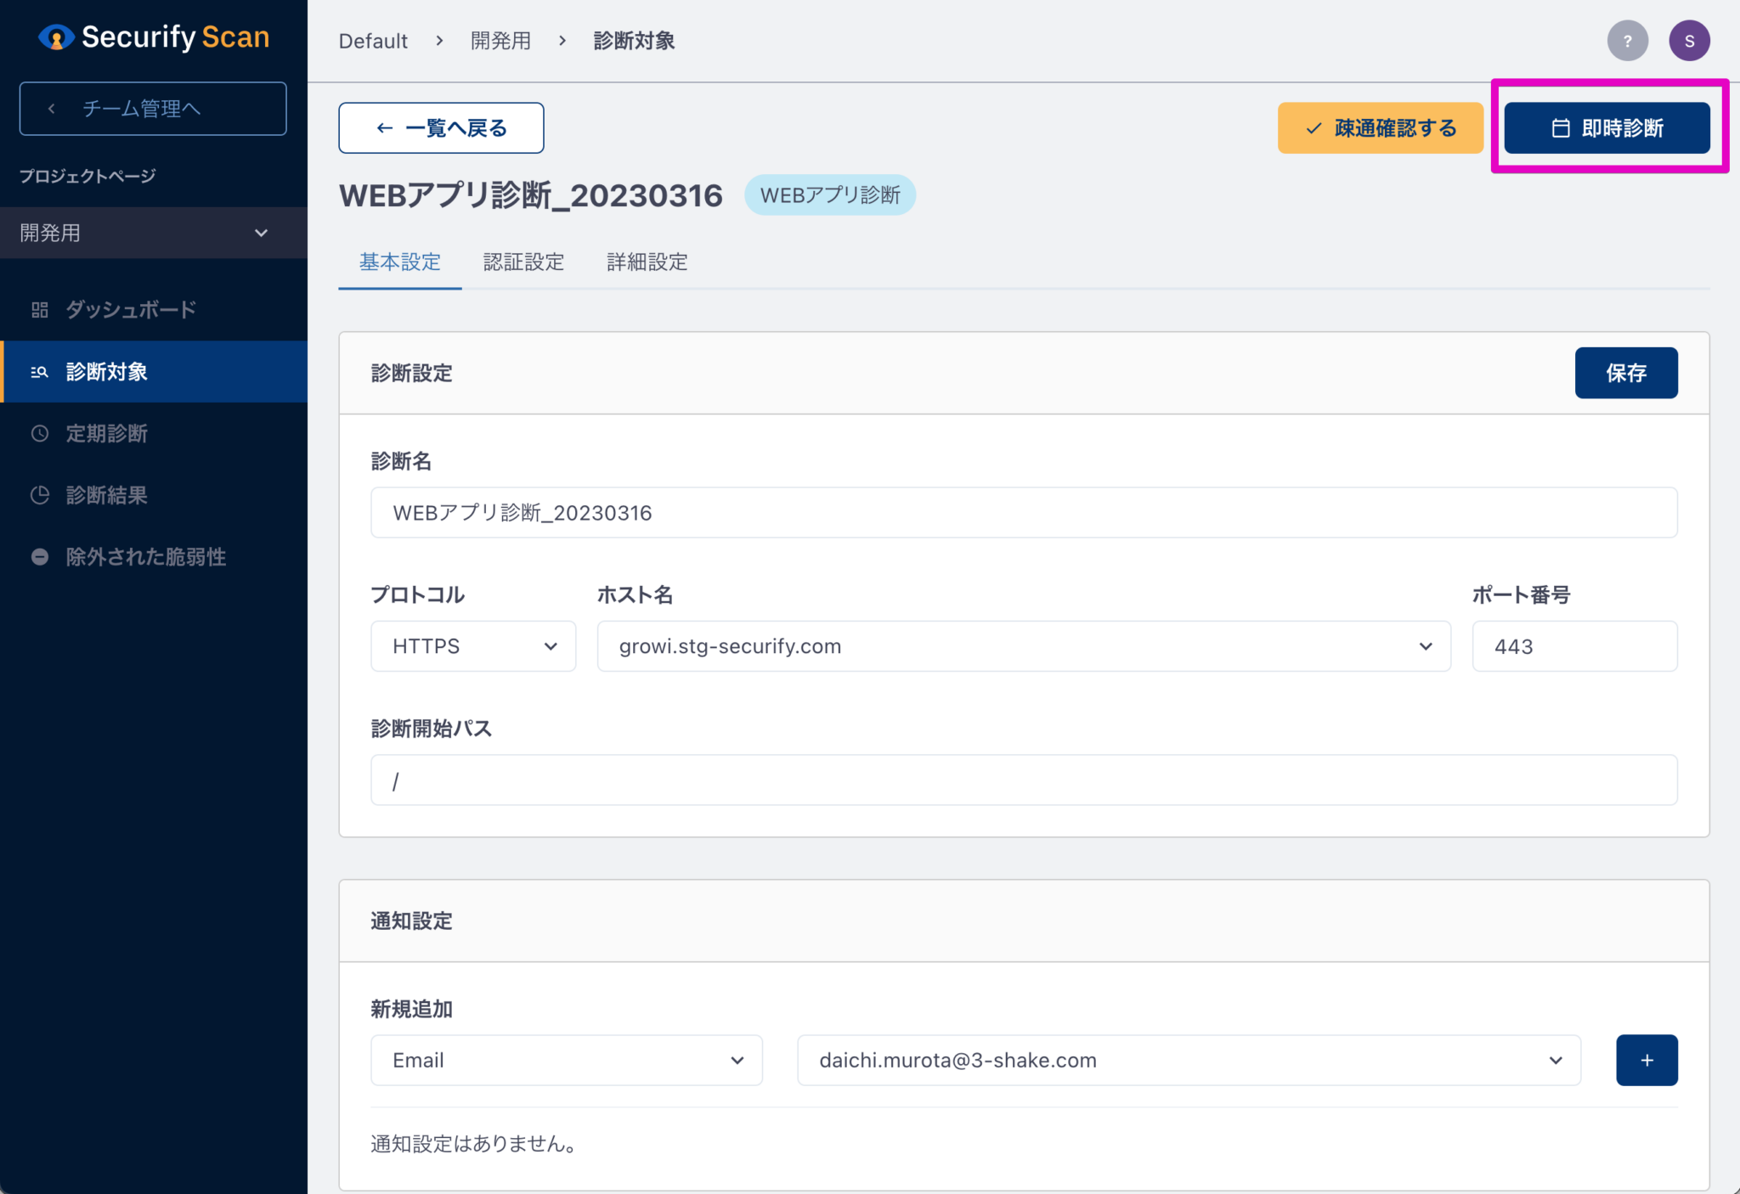Click the Securify Scan logo
Screen dimensions: 1740x1194
click(x=153, y=37)
